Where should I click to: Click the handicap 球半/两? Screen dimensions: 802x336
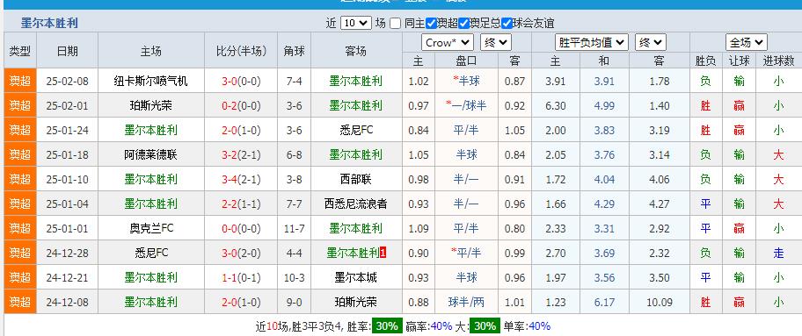click(x=466, y=302)
